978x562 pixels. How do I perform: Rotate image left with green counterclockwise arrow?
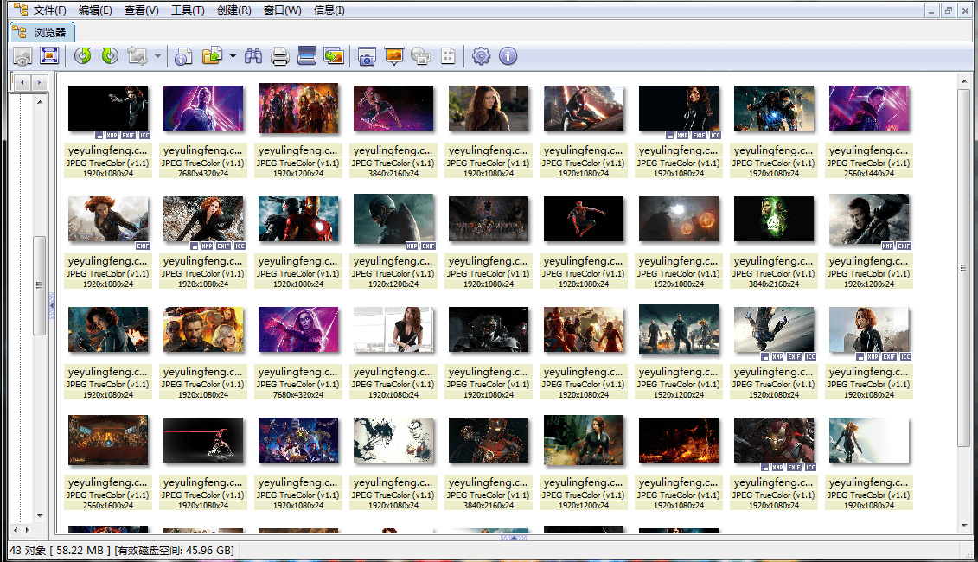coord(83,56)
